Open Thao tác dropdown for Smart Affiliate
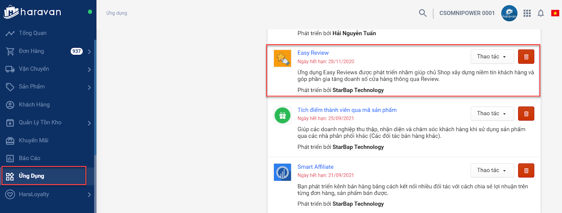The height and width of the screenshot is (213, 562). (492, 170)
